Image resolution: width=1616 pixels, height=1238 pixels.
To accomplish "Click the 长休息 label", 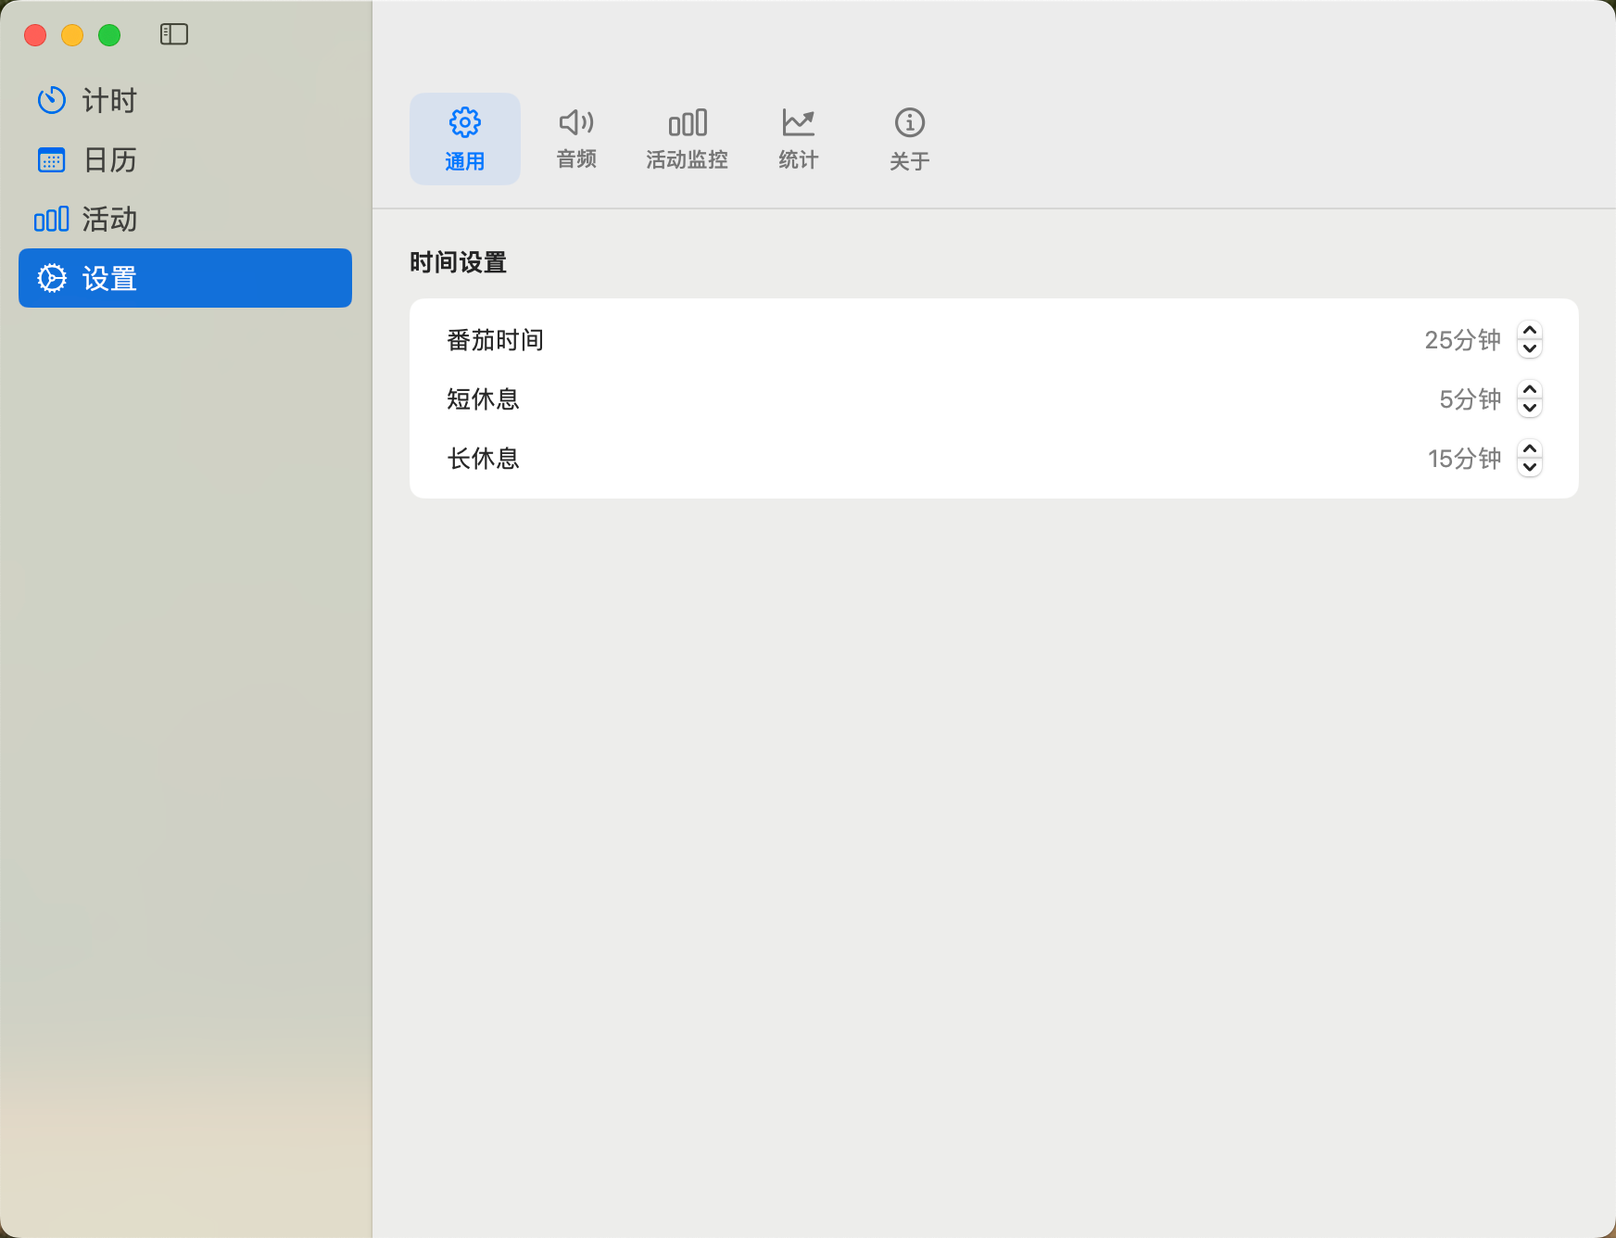I will [x=483, y=459].
